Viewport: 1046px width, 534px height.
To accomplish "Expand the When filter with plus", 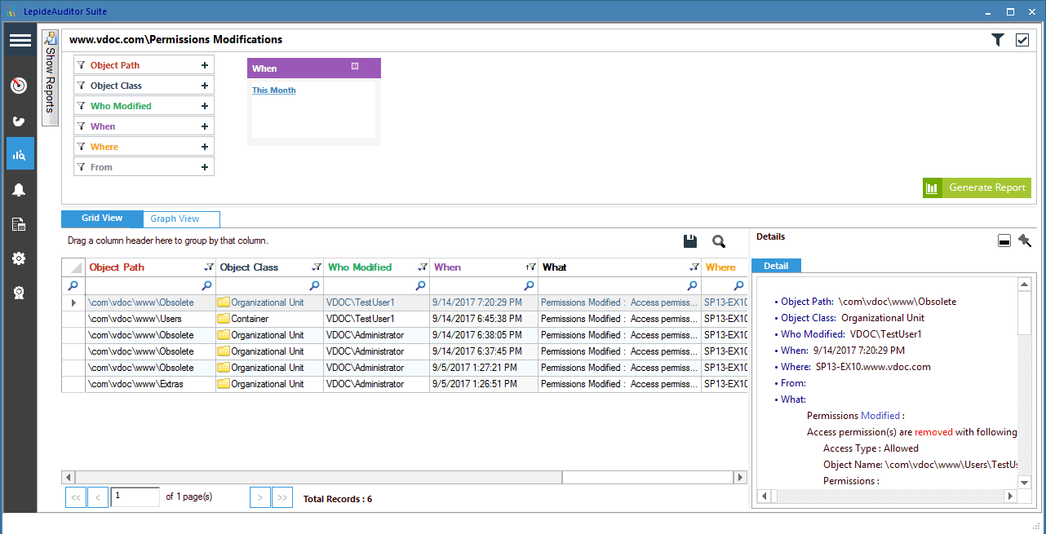I will click(x=205, y=126).
